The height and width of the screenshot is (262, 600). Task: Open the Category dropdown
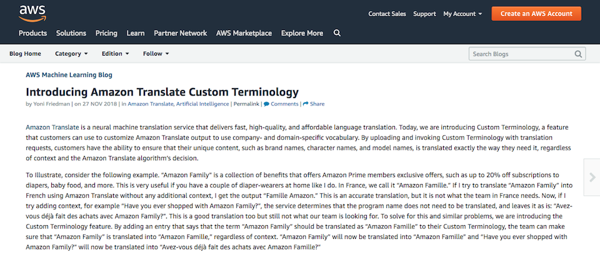point(71,54)
